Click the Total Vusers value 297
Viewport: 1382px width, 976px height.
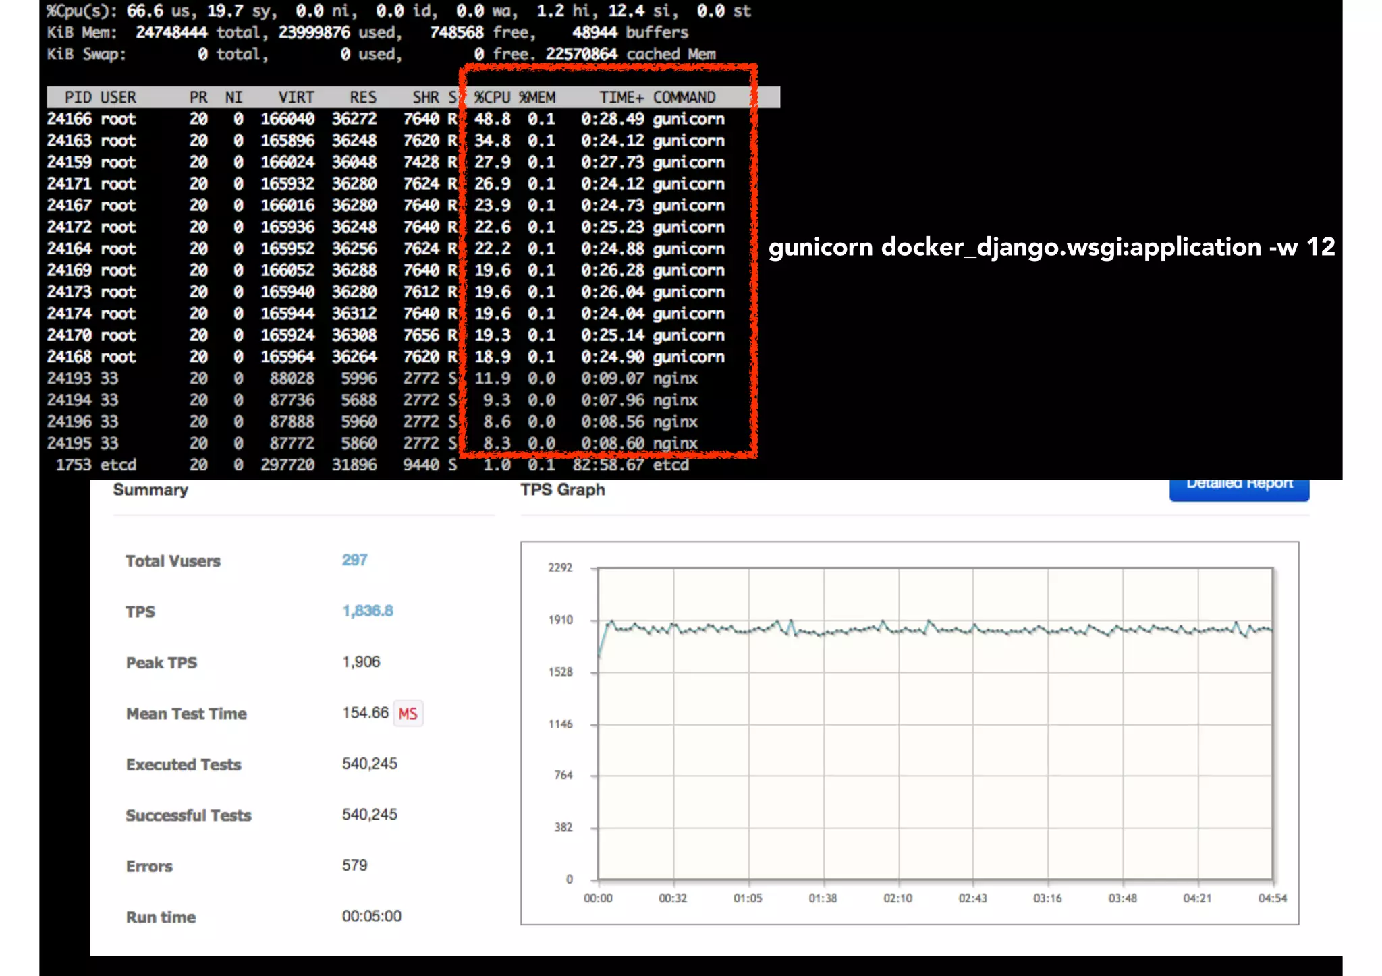pos(354,560)
